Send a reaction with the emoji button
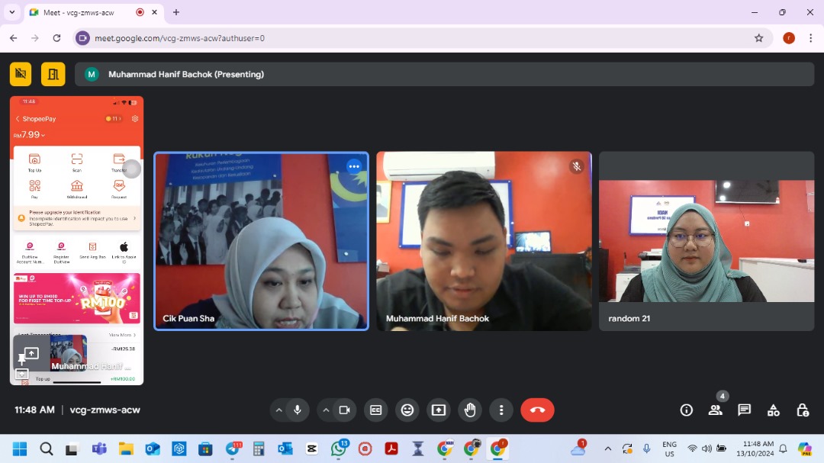This screenshot has width=824, height=463. click(407, 410)
